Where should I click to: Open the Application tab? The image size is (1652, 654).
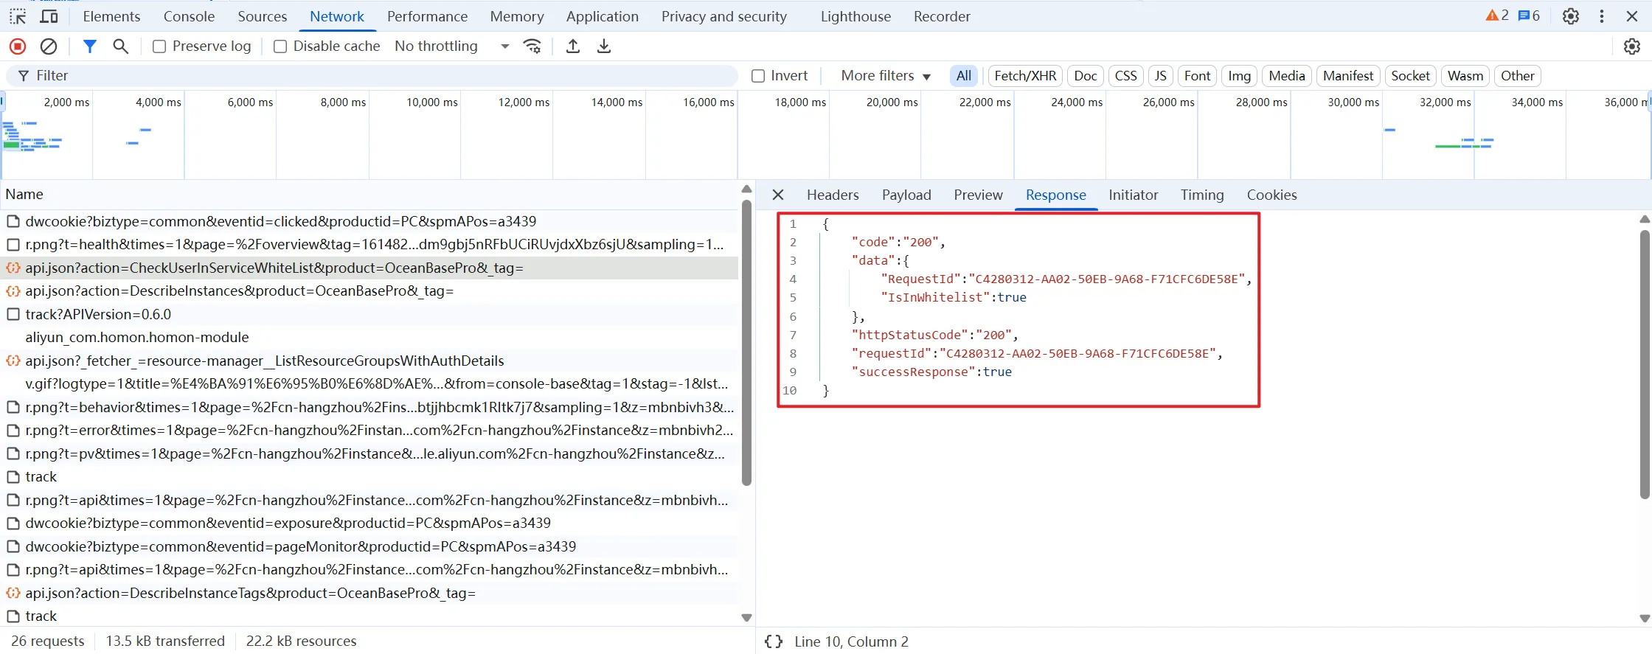[602, 16]
